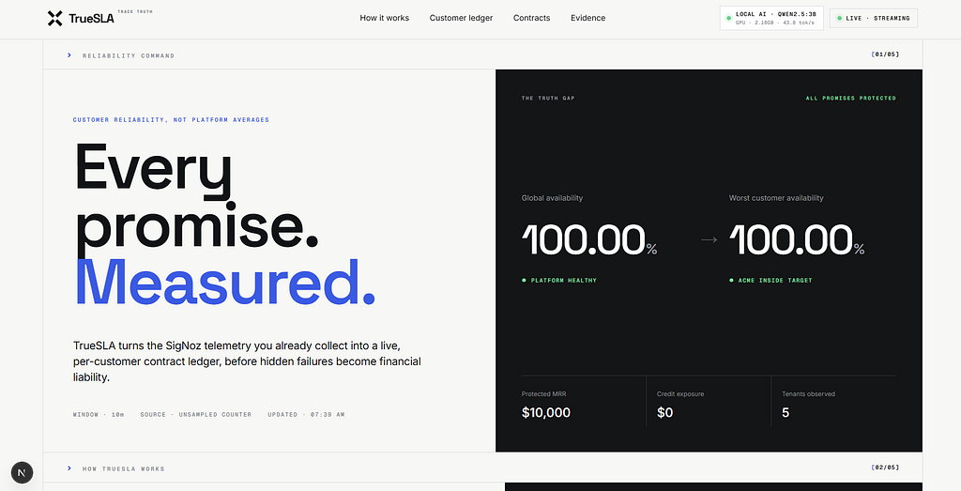Image resolution: width=961 pixels, height=491 pixels.
Task: Click the Worst customer availability label
Action: (776, 198)
